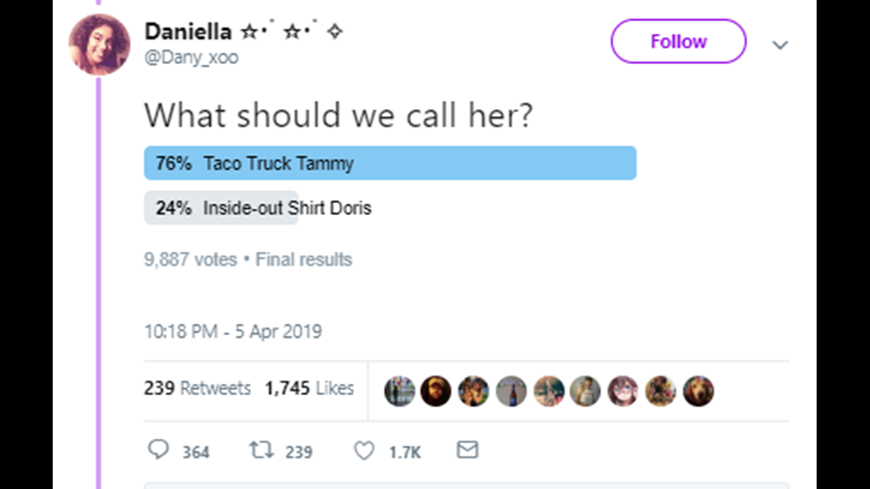870x489 pixels.
Task: Select the Inside-out Shirt Doris poll option
Action: coord(258,208)
